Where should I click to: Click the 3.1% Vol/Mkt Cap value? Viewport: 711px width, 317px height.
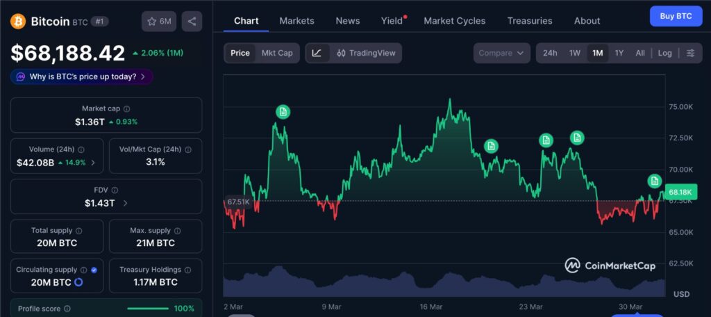[156, 162]
